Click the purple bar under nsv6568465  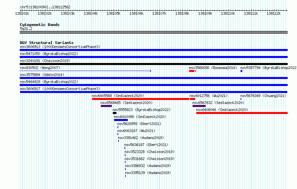pos(106,106)
